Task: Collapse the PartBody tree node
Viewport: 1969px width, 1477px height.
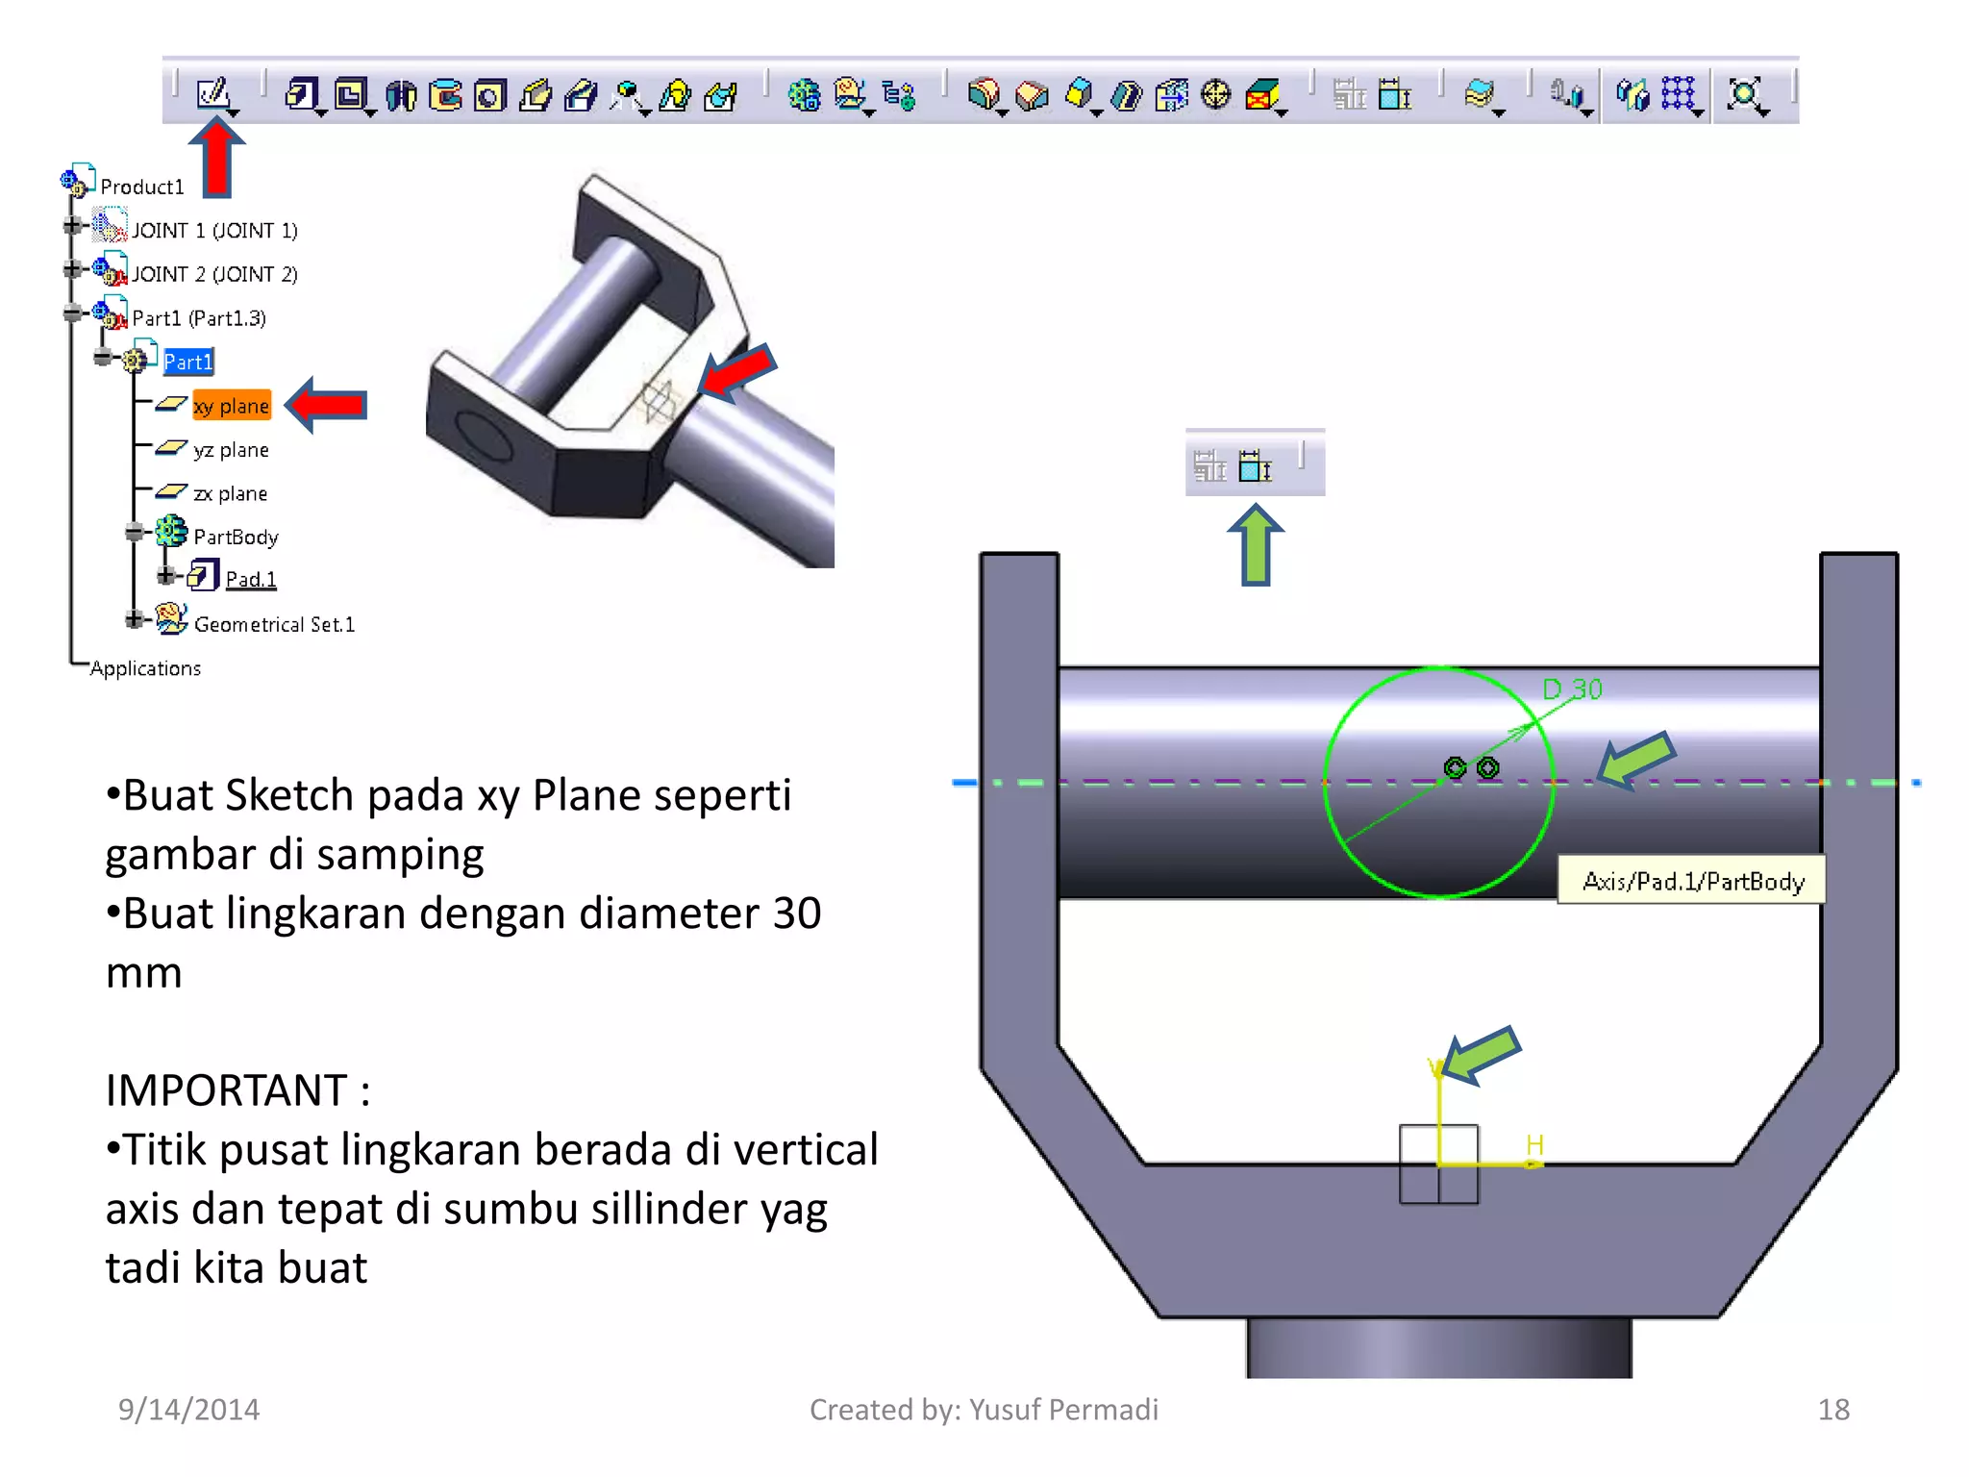Action: [x=135, y=532]
